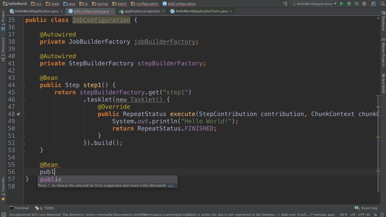Image resolution: width=386 pixels, height=217 pixels.
Task: Click the batch package breadcrumb
Action: (x=119, y=4)
